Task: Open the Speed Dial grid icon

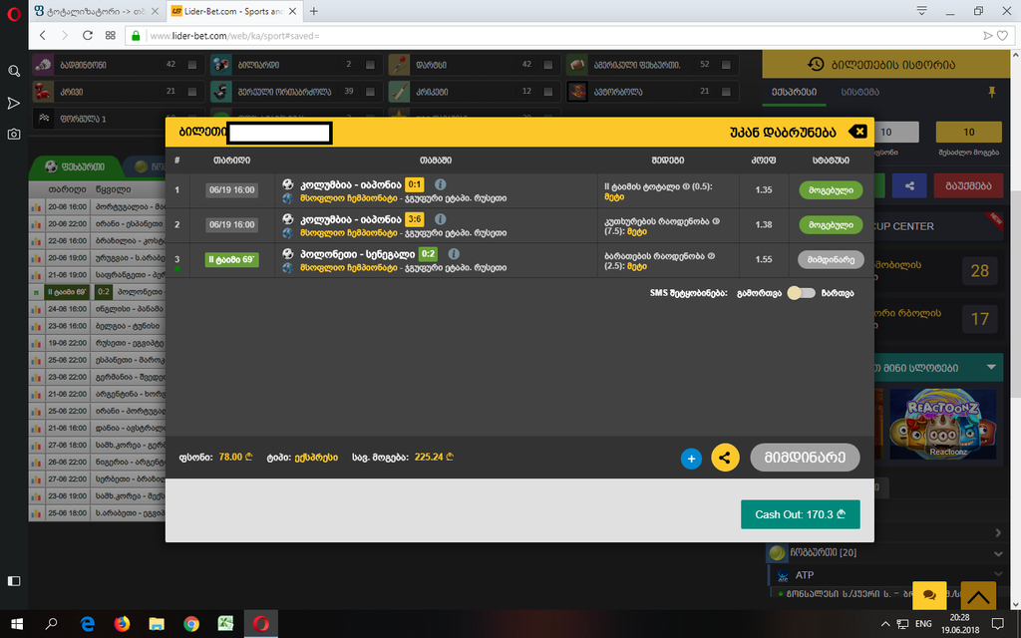Action: click(x=110, y=36)
